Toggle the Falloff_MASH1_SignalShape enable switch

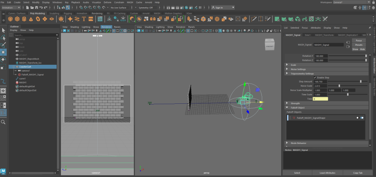362,118
